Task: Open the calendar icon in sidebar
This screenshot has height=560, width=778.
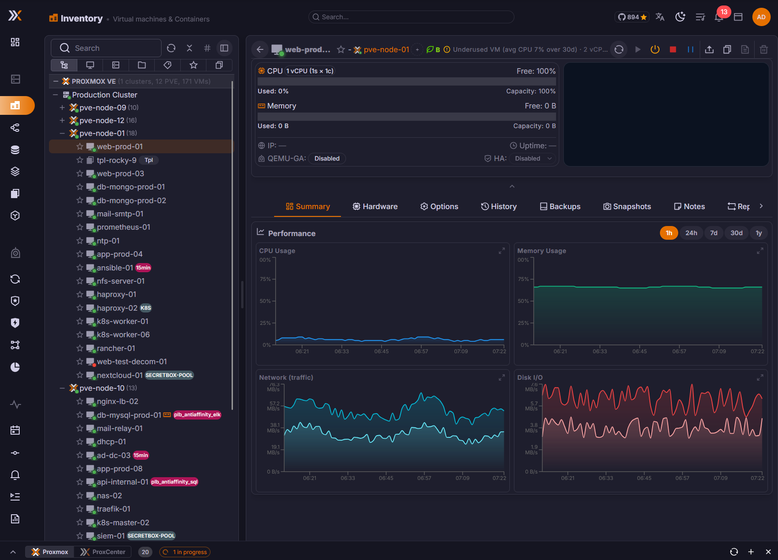Action: click(x=15, y=430)
